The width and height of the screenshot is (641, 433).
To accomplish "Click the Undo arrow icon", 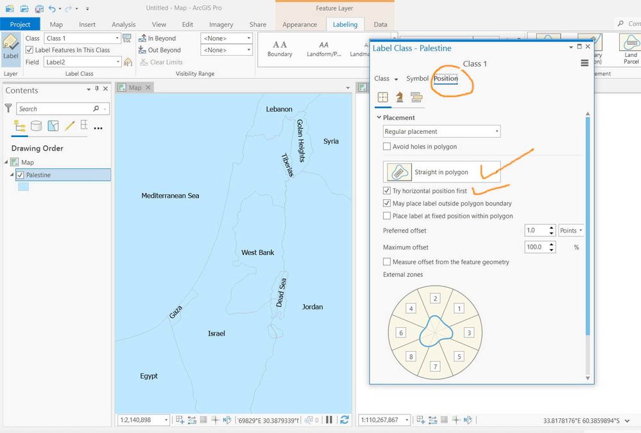I will pyautogui.click(x=52, y=8).
